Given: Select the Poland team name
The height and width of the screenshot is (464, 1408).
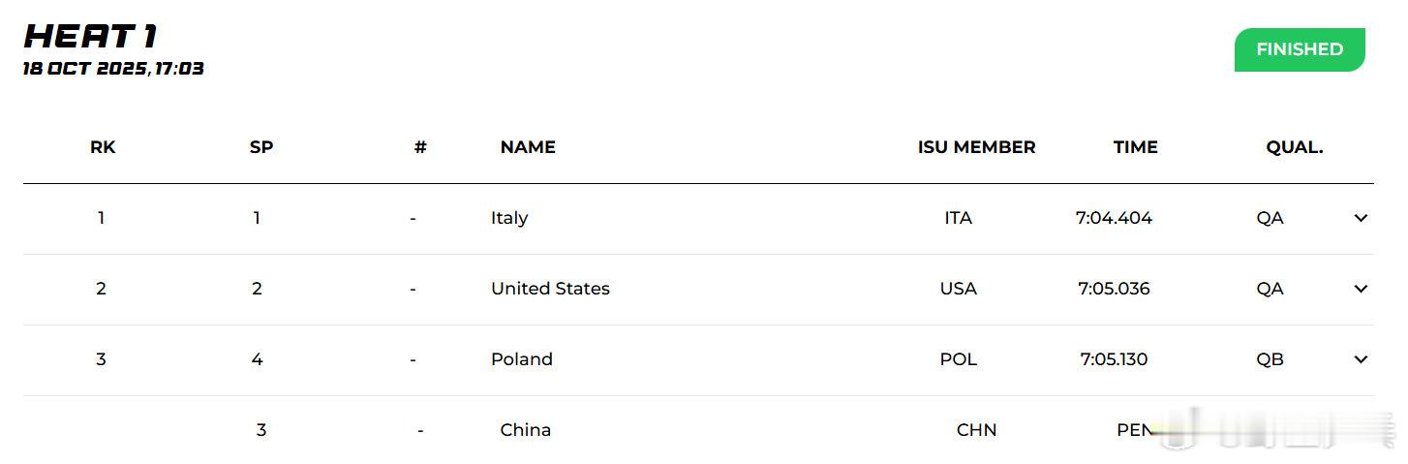Looking at the screenshot, I should click(x=521, y=359).
